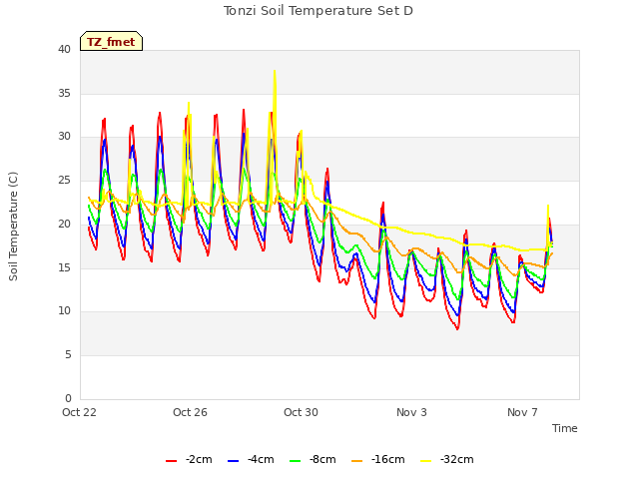Toggle the -4cm legend entry
This screenshot has width=639, height=479.
coord(251,459)
